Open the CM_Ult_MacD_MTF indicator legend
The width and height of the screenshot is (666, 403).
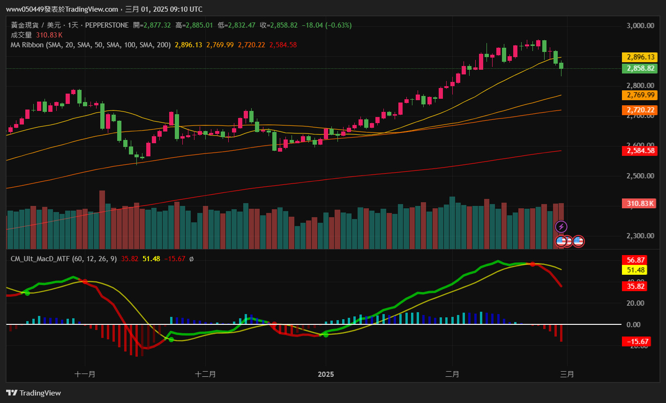tap(64, 258)
